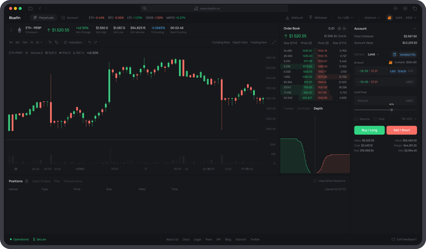Increase order book tick size with plus
Image resolution: width=426 pixels, height=249 pixels.
coord(339,29)
